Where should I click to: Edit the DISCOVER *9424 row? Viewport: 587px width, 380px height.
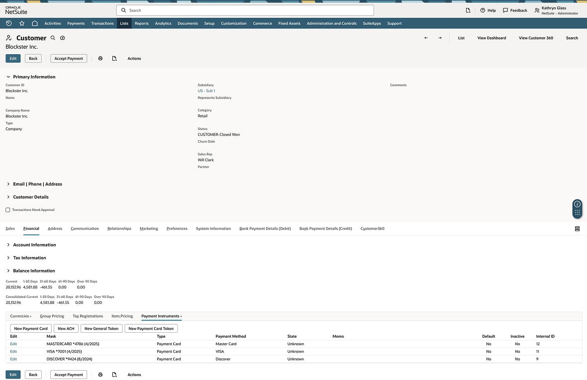tap(13, 359)
